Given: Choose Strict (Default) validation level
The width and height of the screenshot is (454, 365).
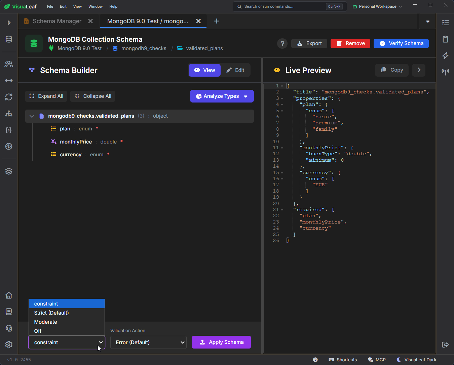Looking at the screenshot, I should click(x=67, y=313).
